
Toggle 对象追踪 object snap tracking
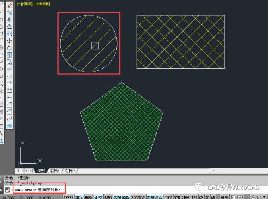[x=155, y=197]
